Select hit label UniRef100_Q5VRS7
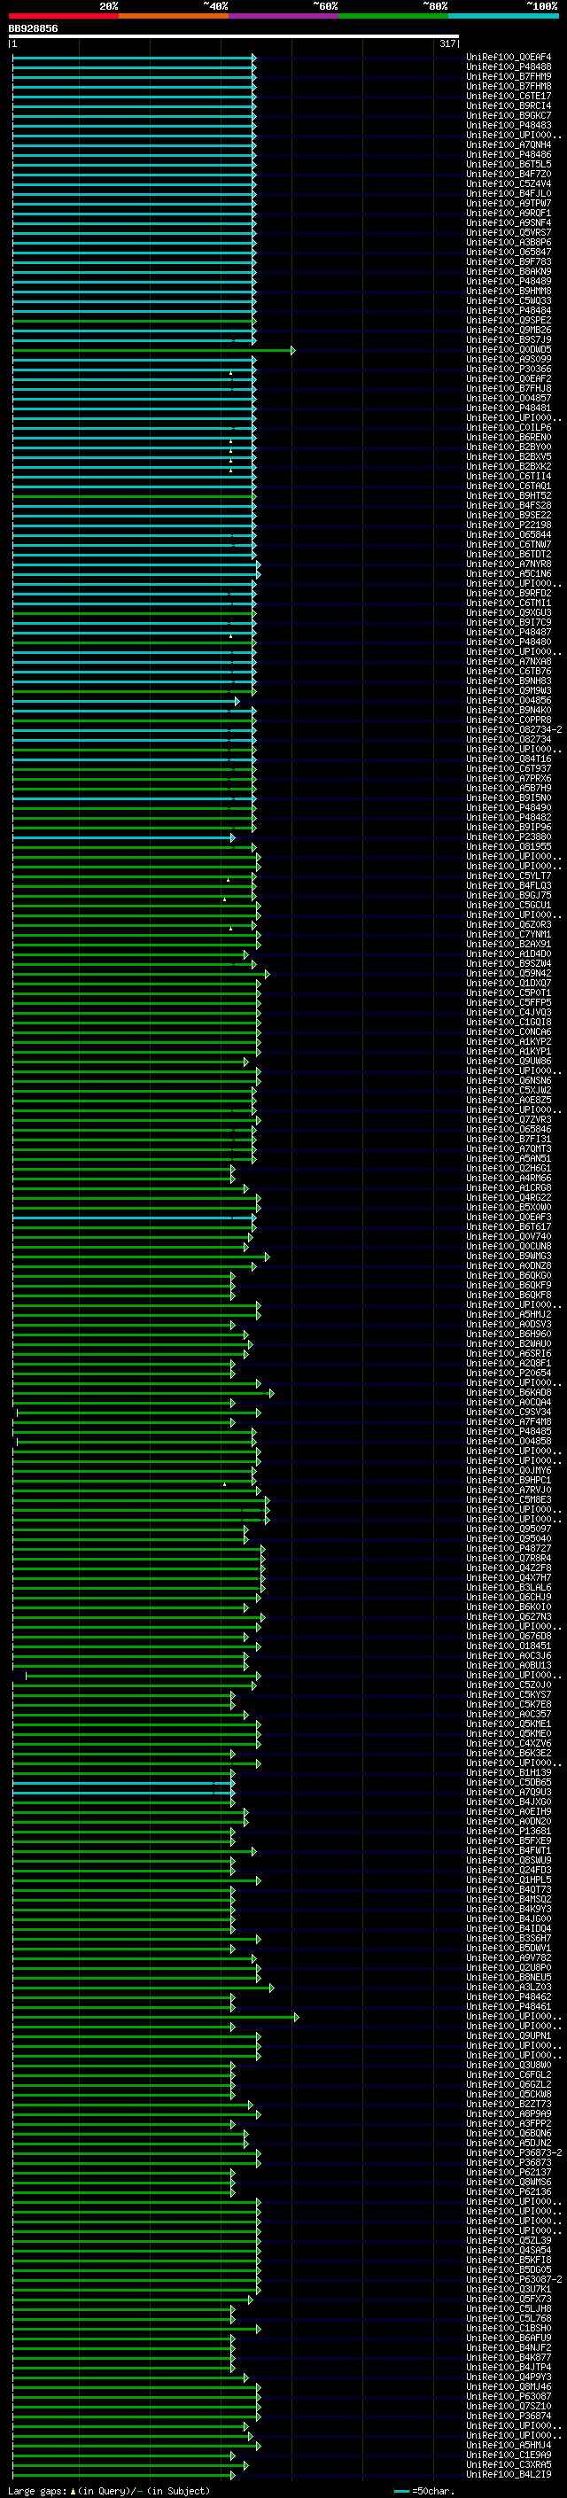The width and height of the screenshot is (567, 2498). coord(509,233)
